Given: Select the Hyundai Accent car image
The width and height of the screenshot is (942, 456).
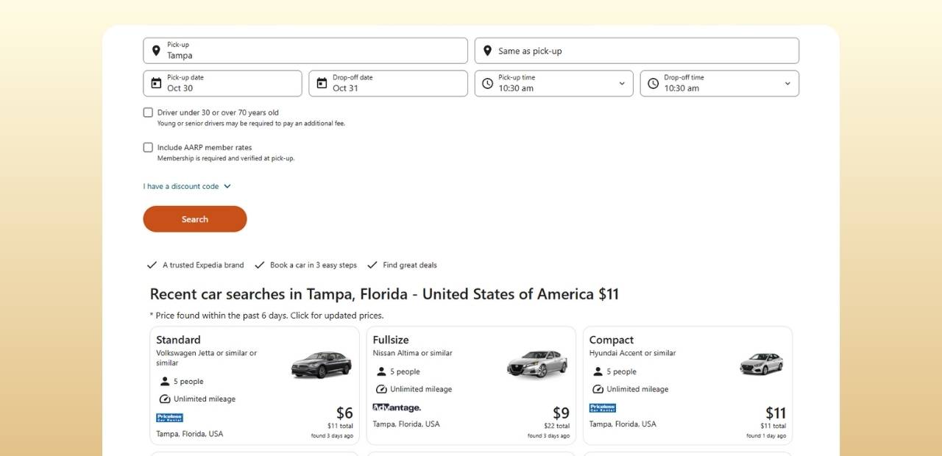Looking at the screenshot, I should coord(762,363).
